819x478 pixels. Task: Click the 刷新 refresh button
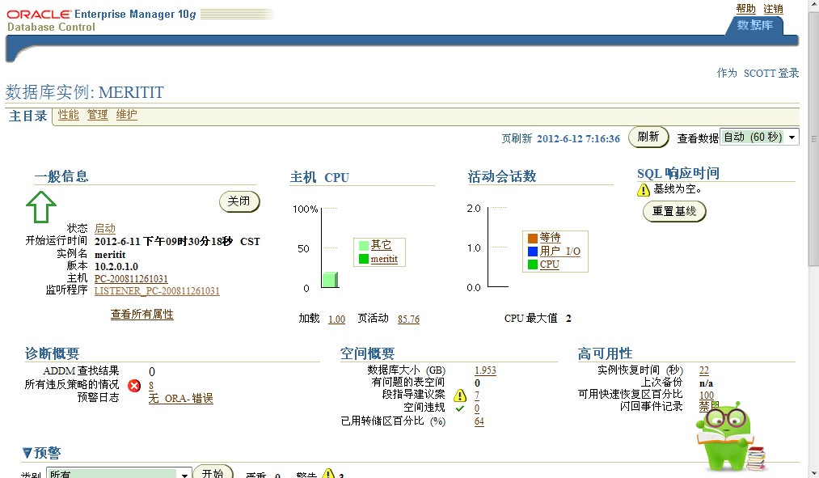pos(648,137)
